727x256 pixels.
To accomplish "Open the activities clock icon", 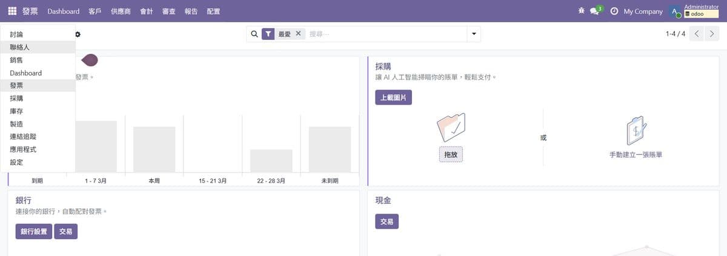I will pos(614,11).
